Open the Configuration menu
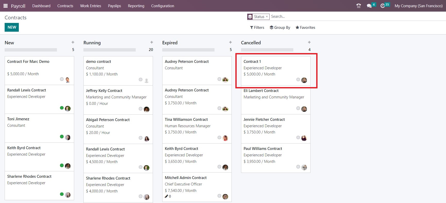446x203 pixels. (x=162, y=6)
